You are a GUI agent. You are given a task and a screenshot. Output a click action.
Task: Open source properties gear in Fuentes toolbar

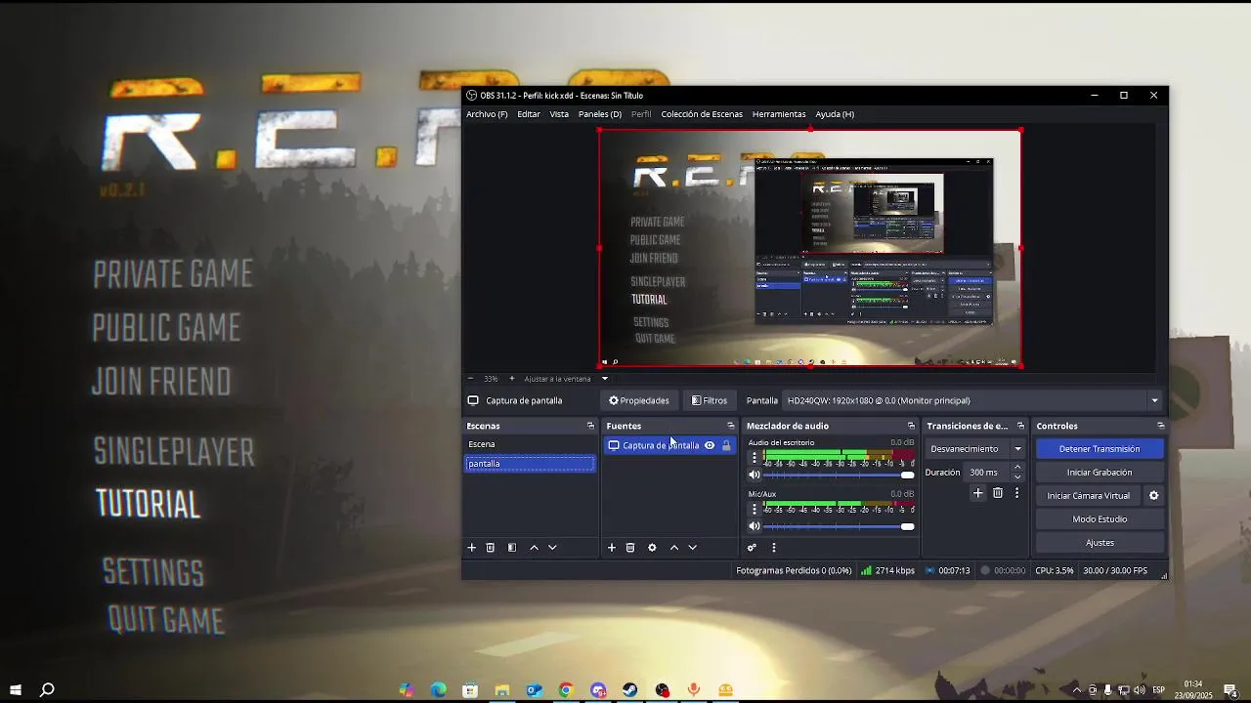click(x=652, y=548)
